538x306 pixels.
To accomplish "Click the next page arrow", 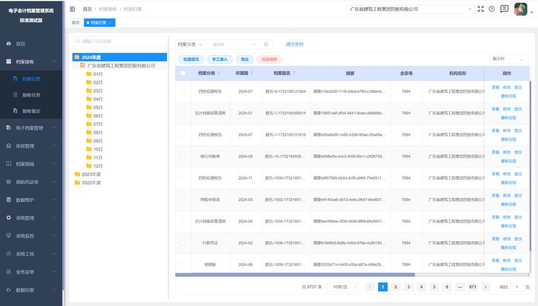I will (486, 286).
